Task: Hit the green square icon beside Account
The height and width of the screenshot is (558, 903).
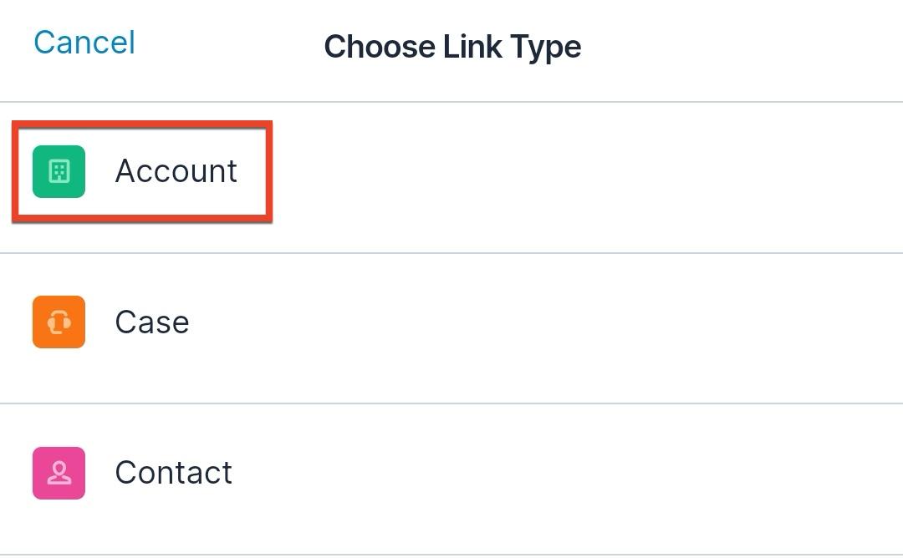Action: [58, 171]
